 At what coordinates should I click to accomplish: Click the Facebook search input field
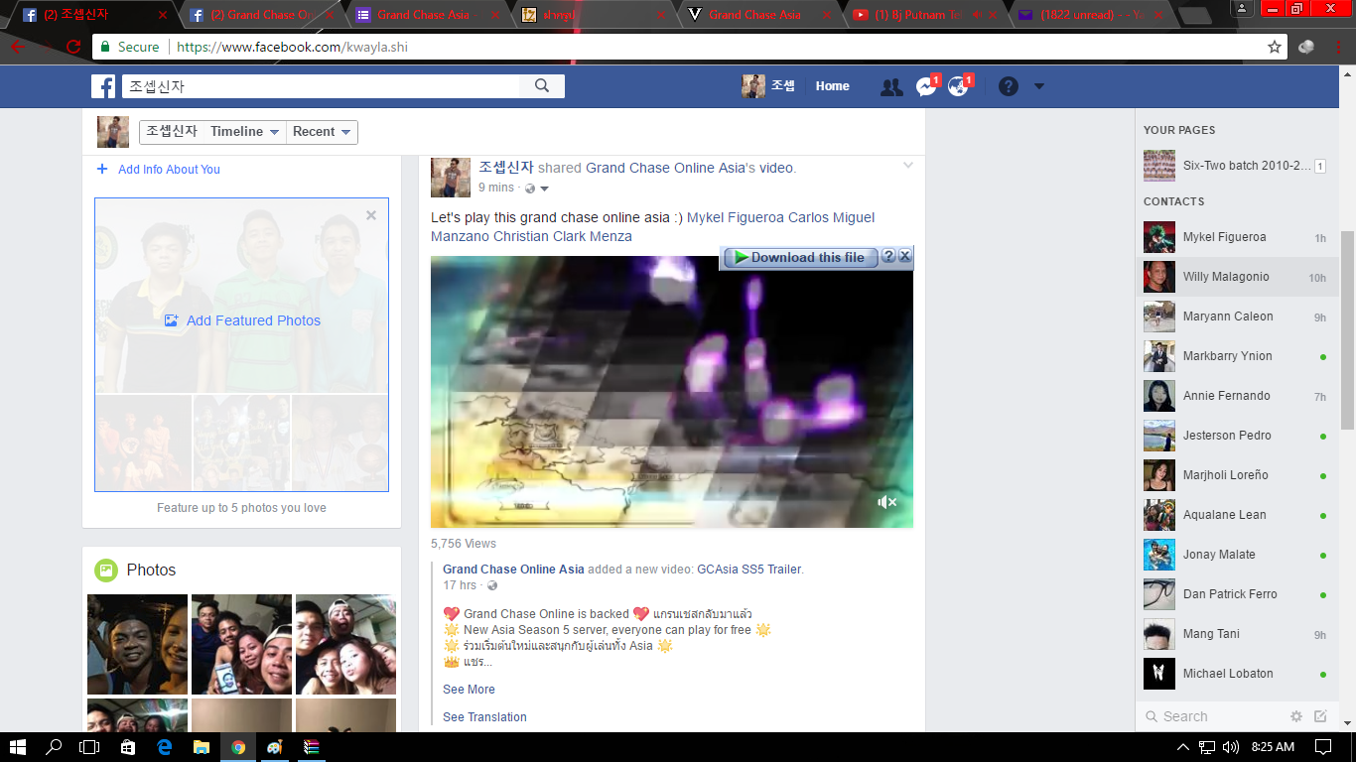tap(321, 86)
